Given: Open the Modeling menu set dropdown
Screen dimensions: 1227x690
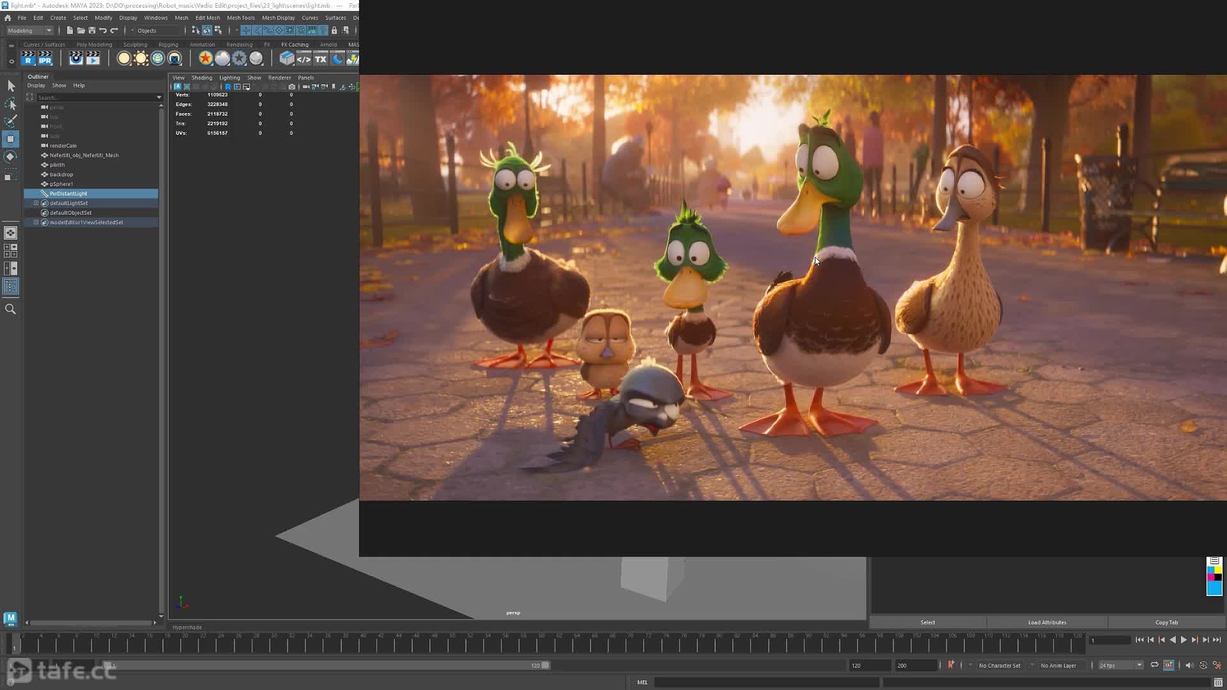Looking at the screenshot, I should tap(29, 31).
